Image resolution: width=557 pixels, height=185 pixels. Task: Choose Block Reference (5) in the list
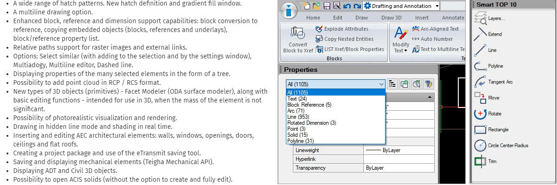point(335,105)
